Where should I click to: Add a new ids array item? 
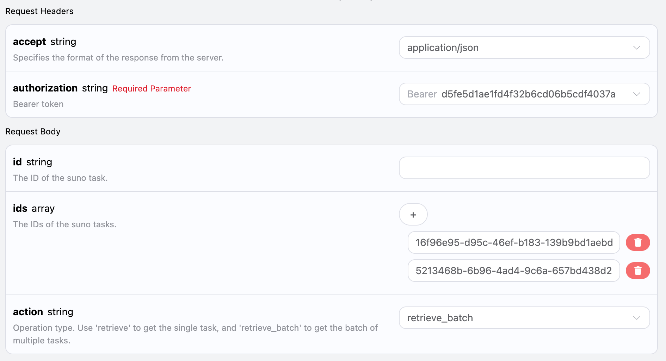tap(413, 214)
